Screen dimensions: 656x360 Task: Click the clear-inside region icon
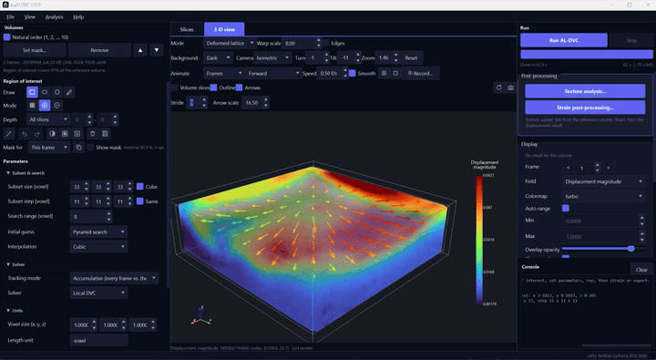coord(77,134)
